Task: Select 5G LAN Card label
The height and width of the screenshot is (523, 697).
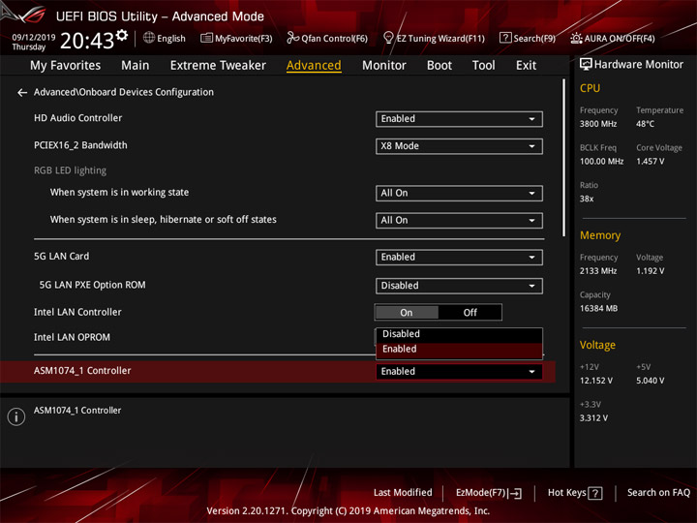Action: pos(61,257)
